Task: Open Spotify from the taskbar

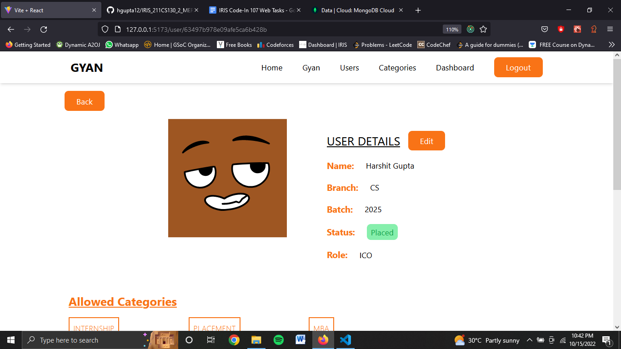Action: [x=279, y=340]
